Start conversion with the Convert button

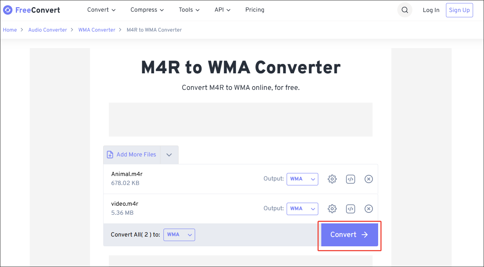(x=350, y=235)
